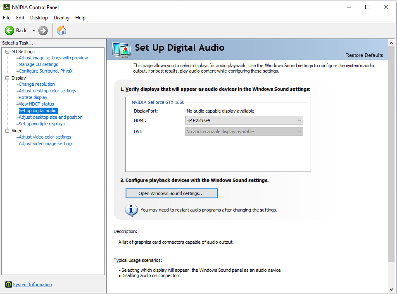
Task: Go to the Home page icon
Action: 62,31
